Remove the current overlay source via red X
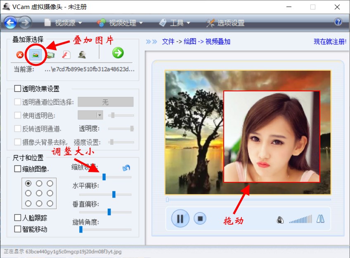The width and height of the screenshot is (350, 258). (x=20, y=53)
